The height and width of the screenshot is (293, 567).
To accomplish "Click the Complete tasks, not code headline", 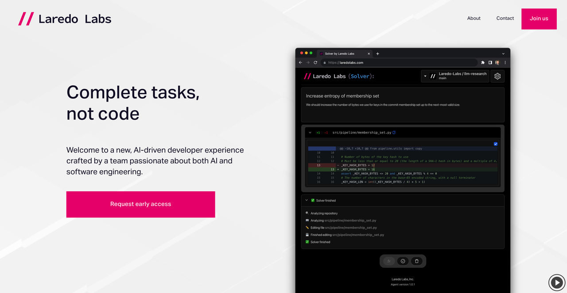I will pos(133,103).
